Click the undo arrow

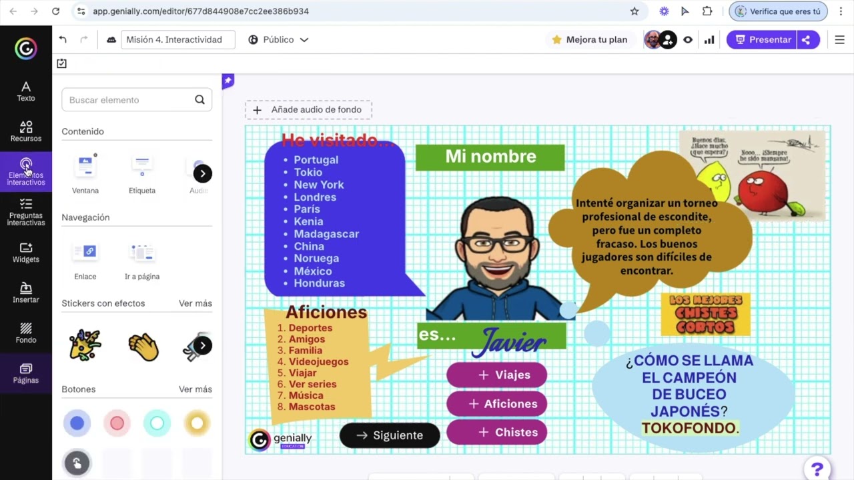[63, 39]
